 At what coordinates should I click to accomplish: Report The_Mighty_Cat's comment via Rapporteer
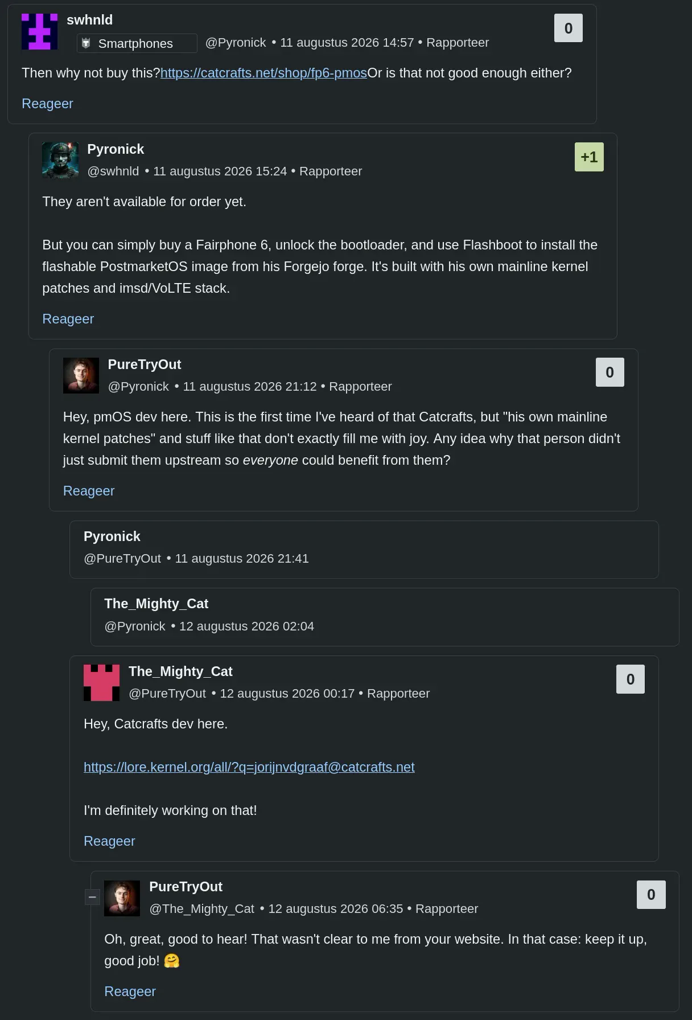pyautogui.click(x=398, y=694)
